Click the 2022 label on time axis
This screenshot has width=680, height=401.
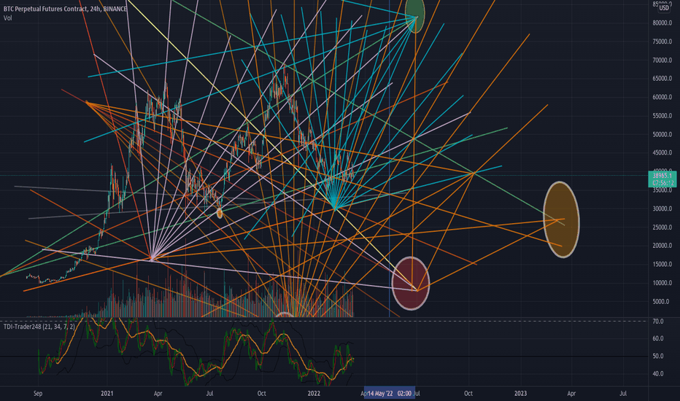coord(314,393)
